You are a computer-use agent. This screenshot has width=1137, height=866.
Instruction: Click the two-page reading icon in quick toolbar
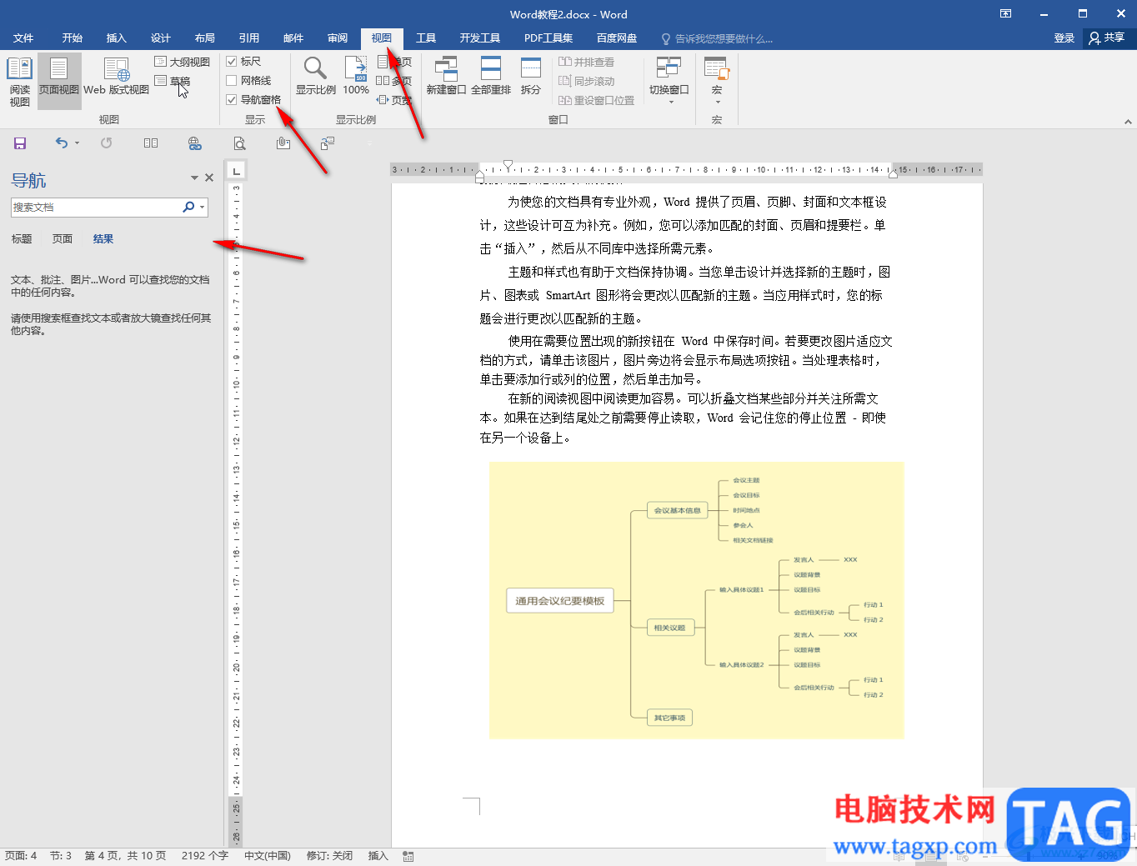[x=151, y=143]
